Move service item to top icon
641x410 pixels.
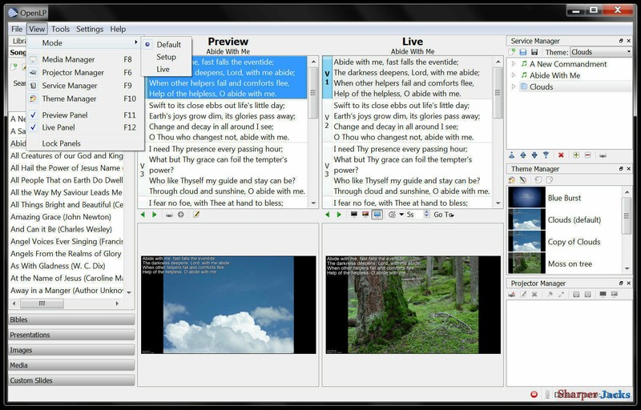pyautogui.click(x=511, y=155)
